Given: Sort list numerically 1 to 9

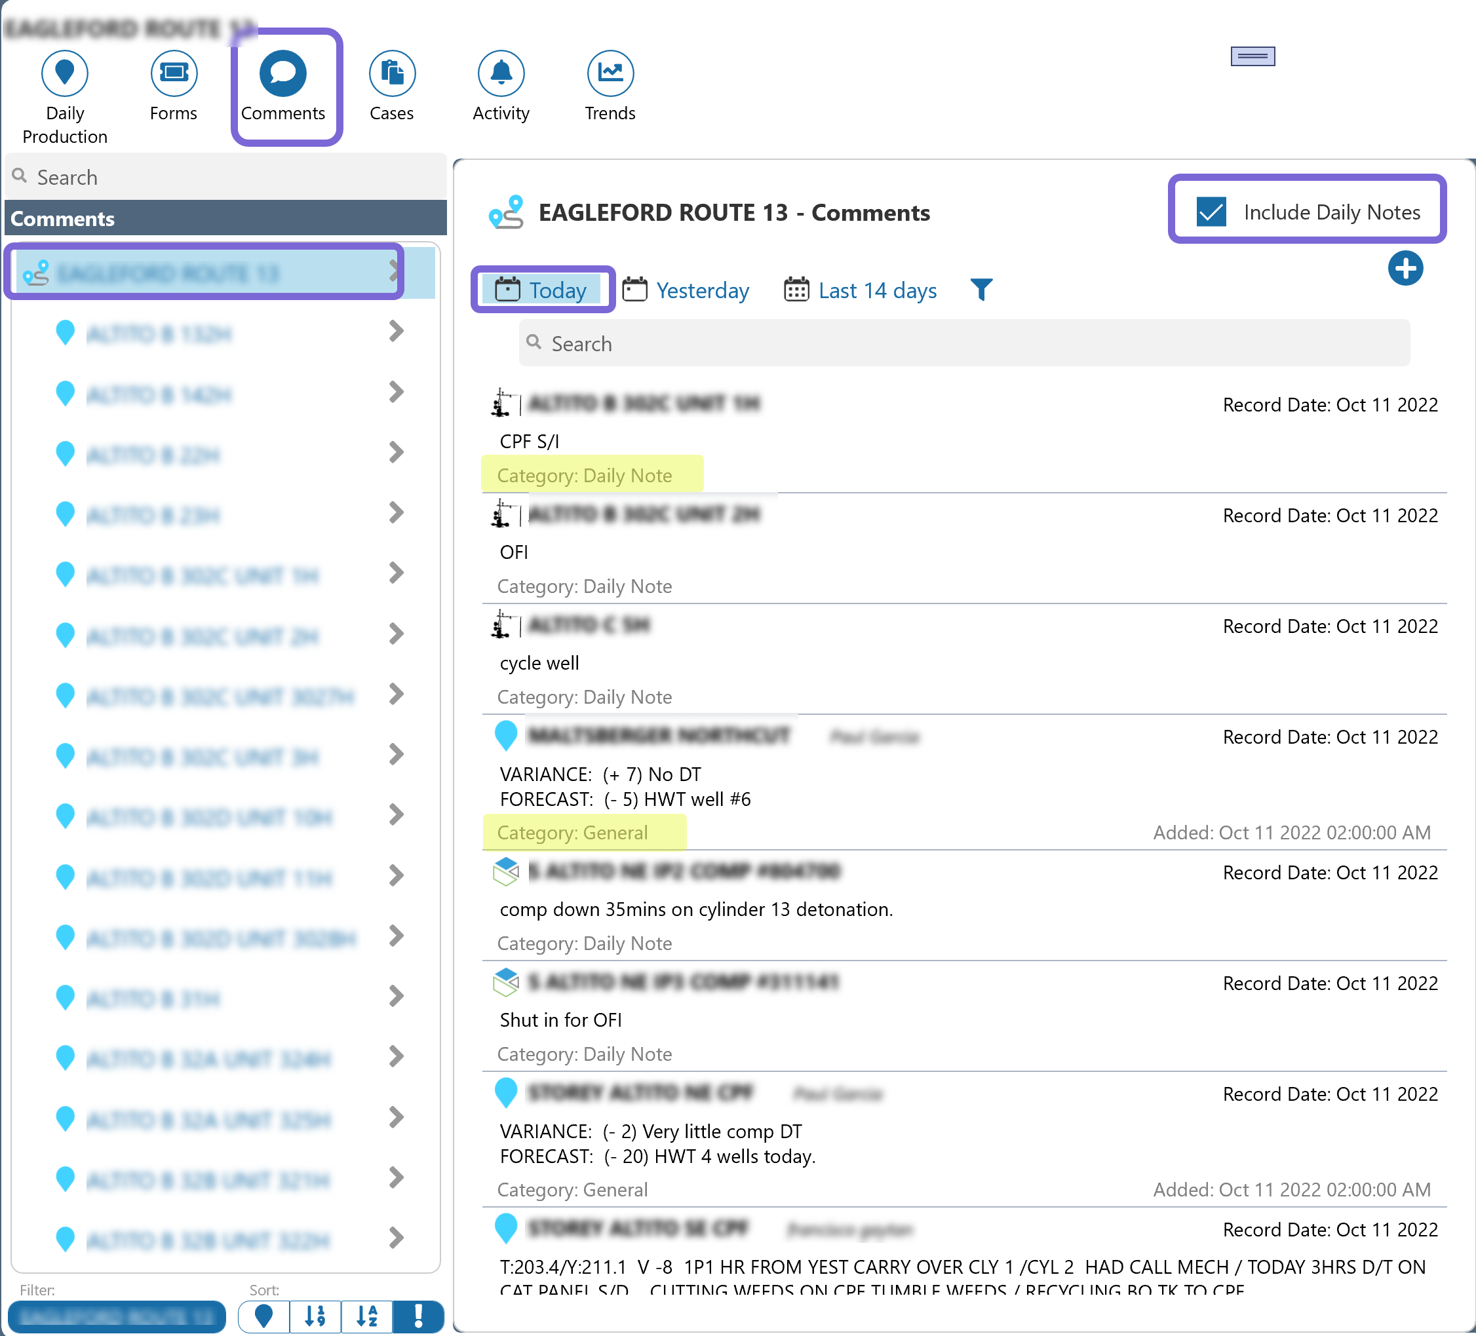Looking at the screenshot, I should click(315, 1316).
